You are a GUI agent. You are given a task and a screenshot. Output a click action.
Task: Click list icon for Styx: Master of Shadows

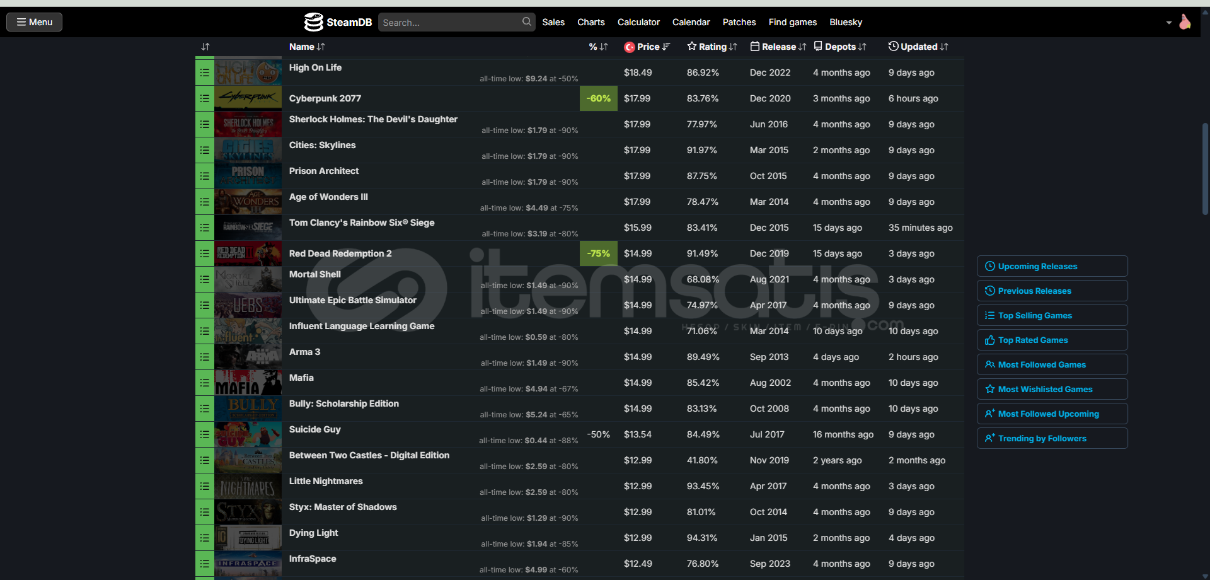tap(205, 512)
